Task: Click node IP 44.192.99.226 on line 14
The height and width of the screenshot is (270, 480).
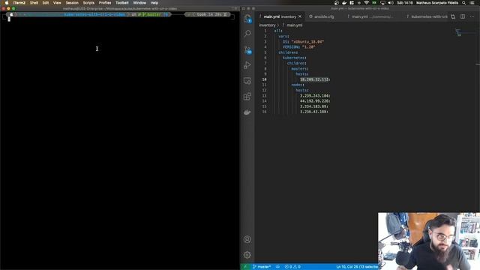Action: (x=315, y=101)
